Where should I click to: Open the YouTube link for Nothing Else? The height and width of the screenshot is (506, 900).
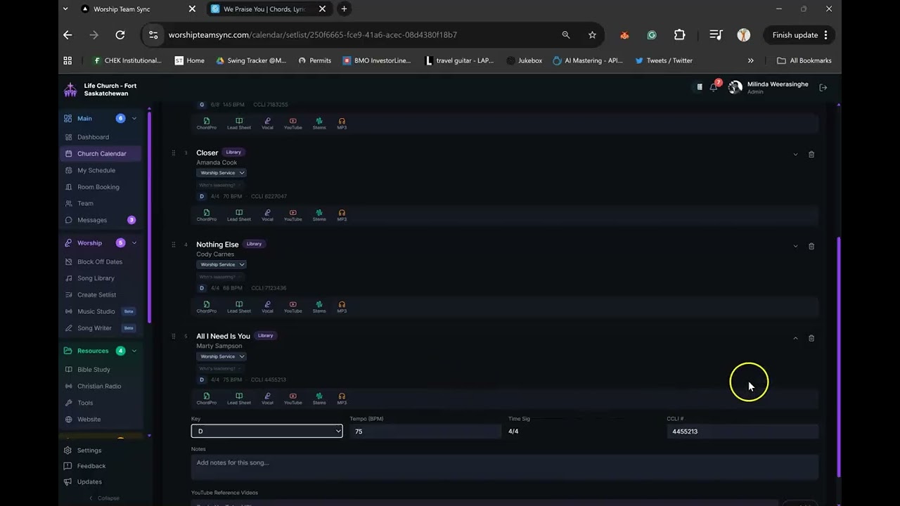click(293, 307)
